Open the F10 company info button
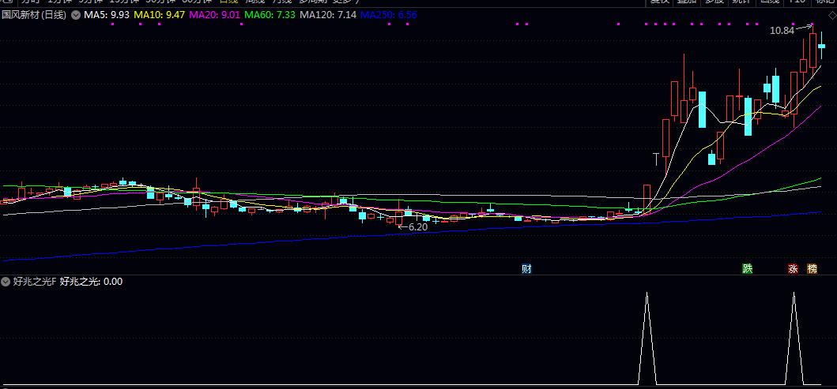This screenshot has height=389, width=837. click(x=795, y=2)
